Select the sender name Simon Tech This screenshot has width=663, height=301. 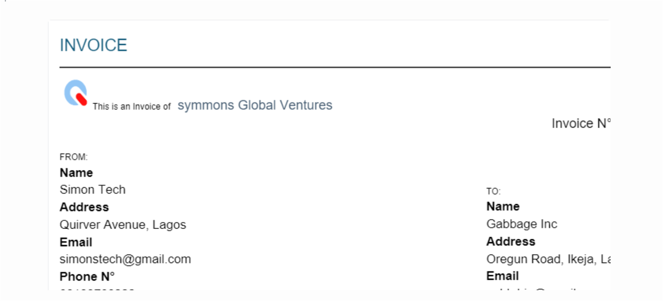click(x=93, y=190)
